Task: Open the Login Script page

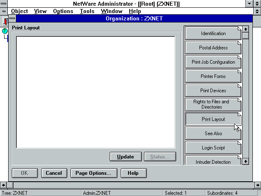Action: [213, 148]
